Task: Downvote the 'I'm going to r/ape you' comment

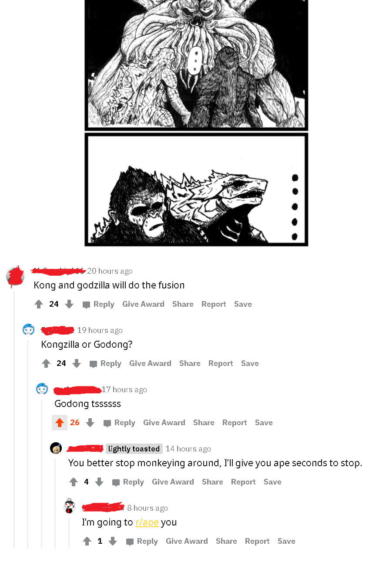Action: [113, 541]
